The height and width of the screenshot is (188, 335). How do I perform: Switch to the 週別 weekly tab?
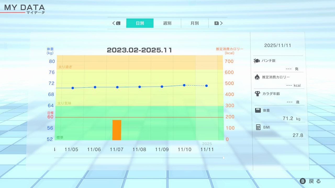[x=167, y=23]
